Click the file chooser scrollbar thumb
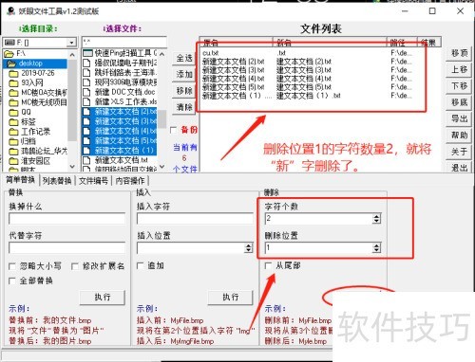This screenshot has height=362, width=475. (162, 118)
